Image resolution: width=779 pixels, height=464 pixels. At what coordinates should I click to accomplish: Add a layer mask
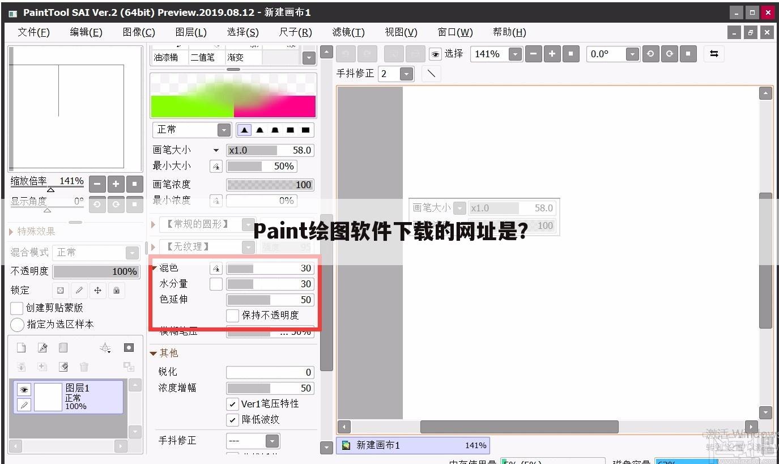click(x=129, y=348)
